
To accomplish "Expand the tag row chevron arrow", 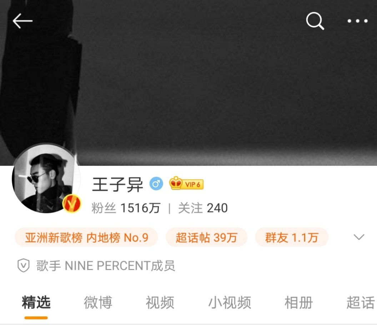I will [359, 237].
